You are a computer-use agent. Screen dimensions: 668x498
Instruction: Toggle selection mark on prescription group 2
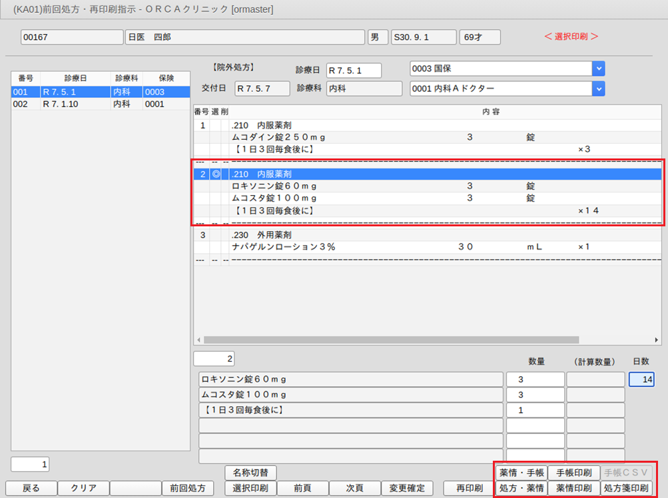216,174
